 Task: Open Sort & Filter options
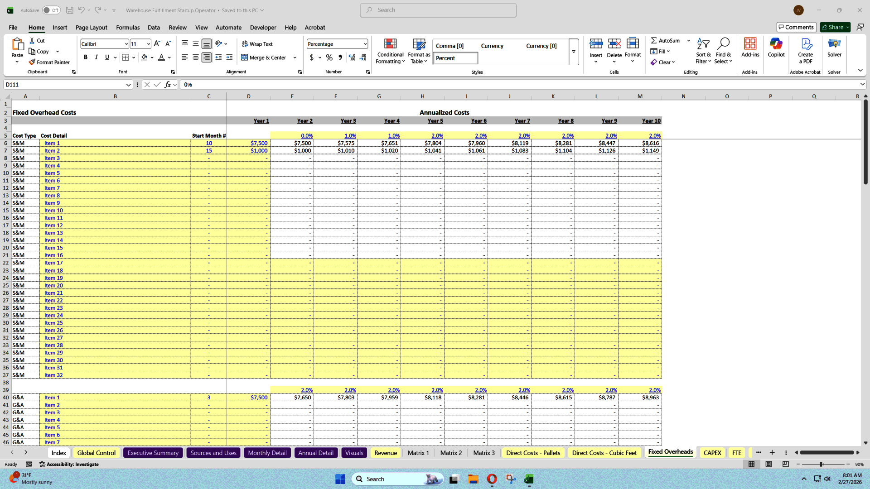pyautogui.click(x=703, y=51)
